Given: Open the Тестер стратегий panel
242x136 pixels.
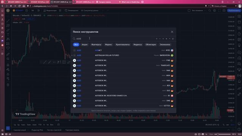Looking at the screenshot, I should point(54,130).
